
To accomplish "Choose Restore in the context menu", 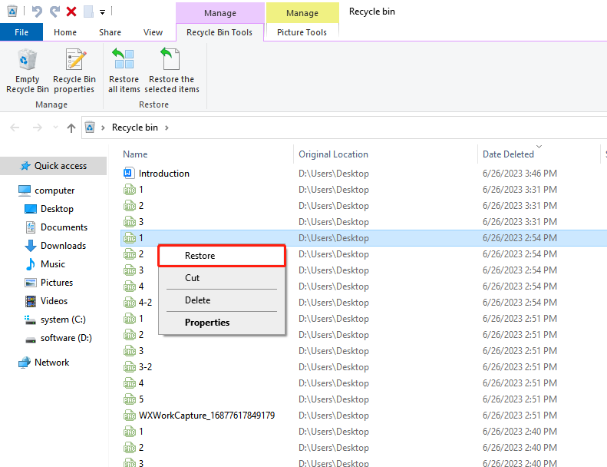I will (x=222, y=256).
